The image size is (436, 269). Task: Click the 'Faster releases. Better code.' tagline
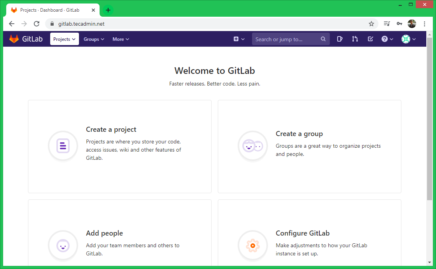tap(215, 84)
